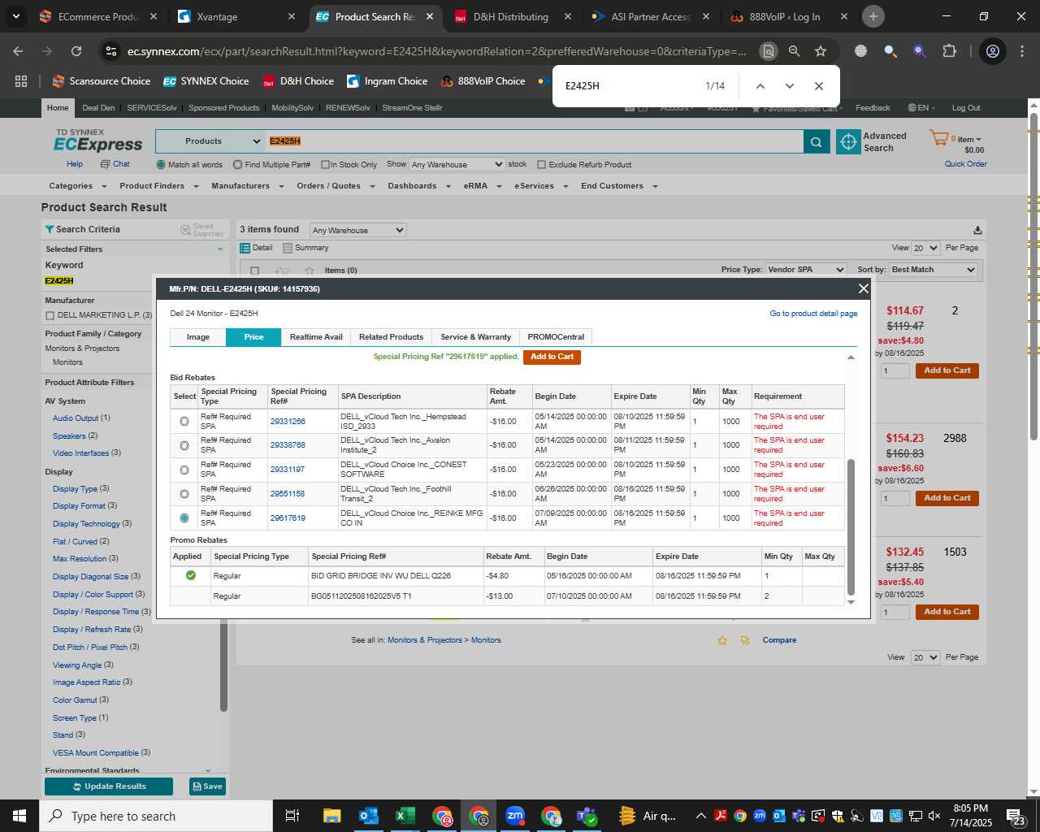Bookmark this page with the star icon
Image resolution: width=1040 pixels, height=832 pixels.
(821, 51)
